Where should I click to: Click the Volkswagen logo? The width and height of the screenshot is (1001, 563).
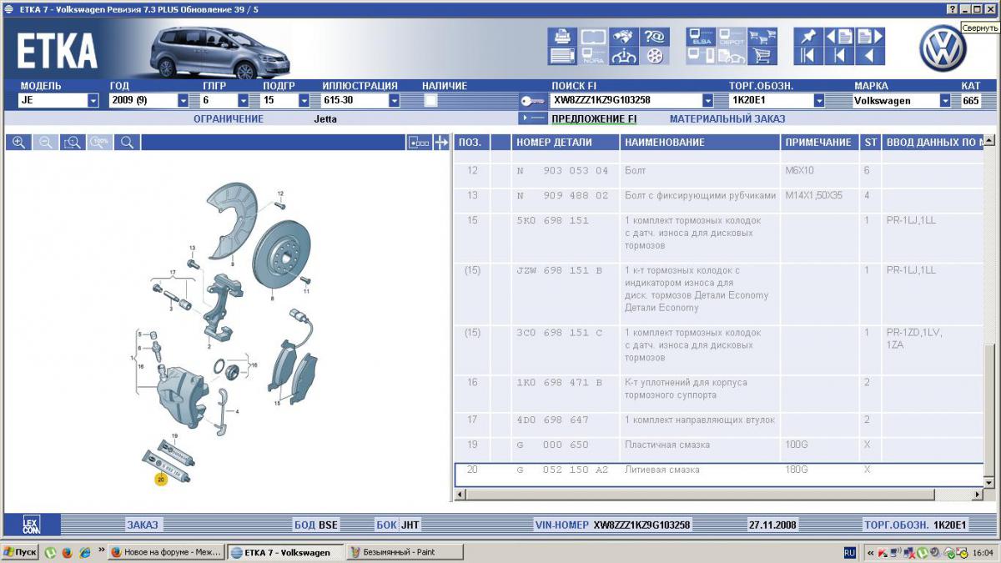(943, 48)
